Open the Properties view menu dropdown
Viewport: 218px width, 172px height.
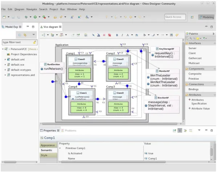[x=199, y=130]
